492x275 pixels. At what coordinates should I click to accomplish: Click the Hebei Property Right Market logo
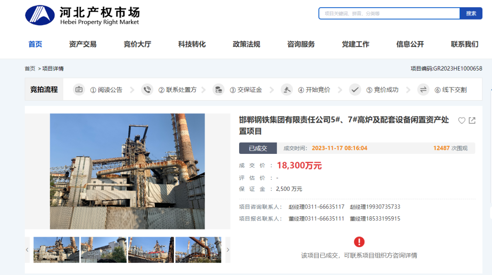pyautogui.click(x=82, y=15)
